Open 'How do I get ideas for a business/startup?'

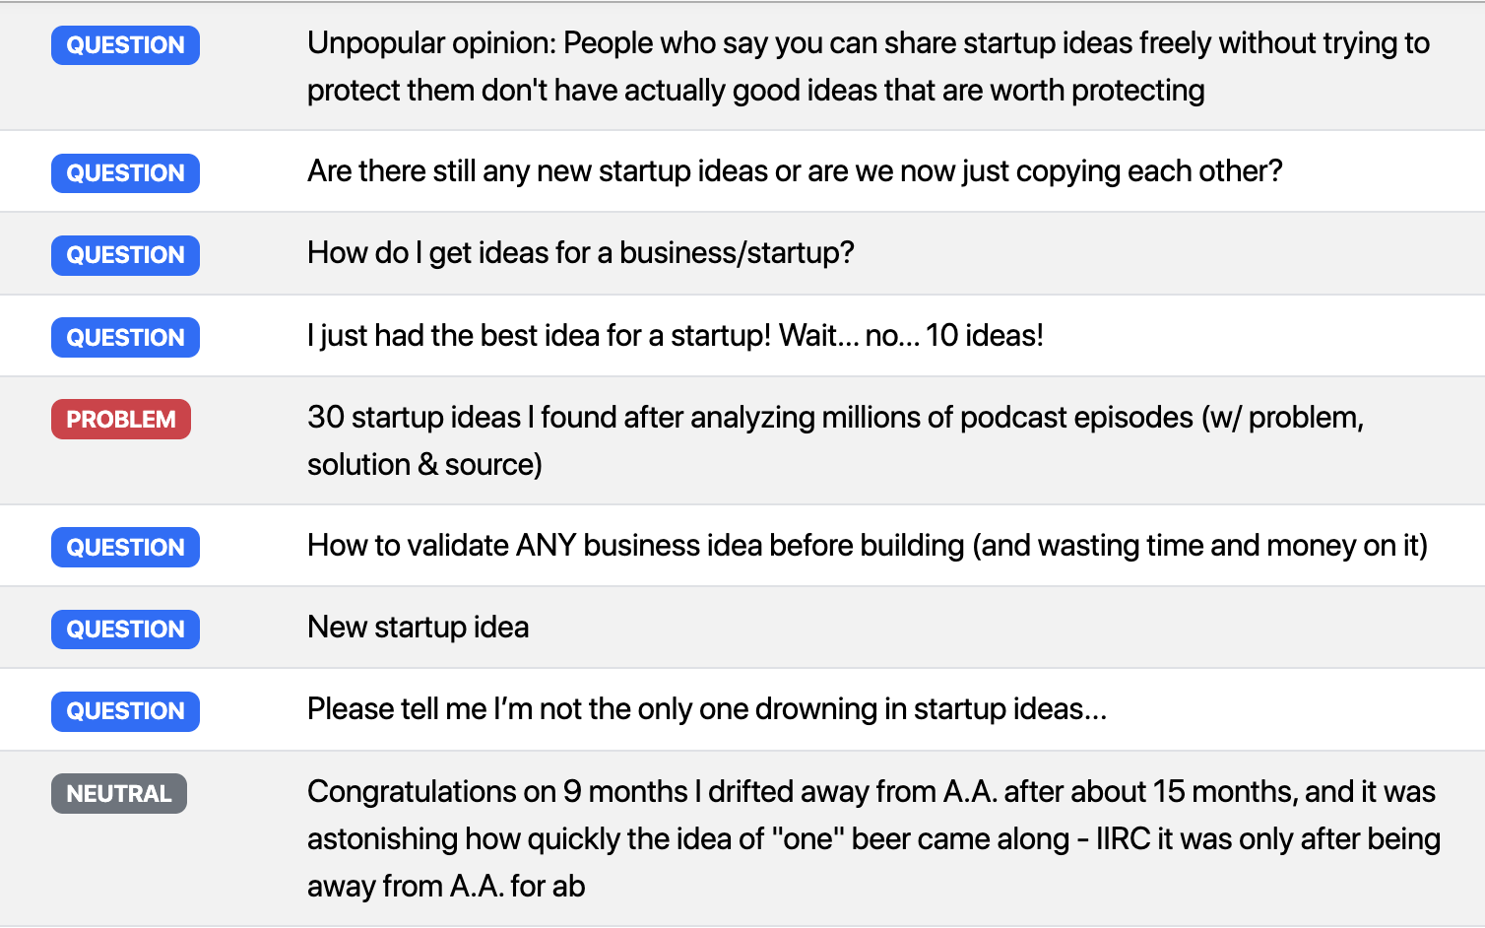[581, 253]
